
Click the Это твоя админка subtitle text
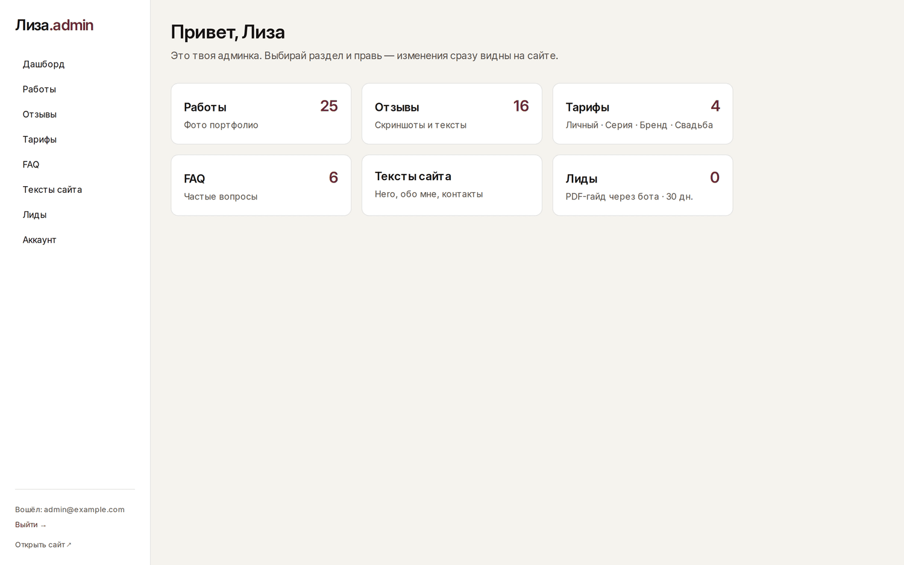(x=364, y=55)
